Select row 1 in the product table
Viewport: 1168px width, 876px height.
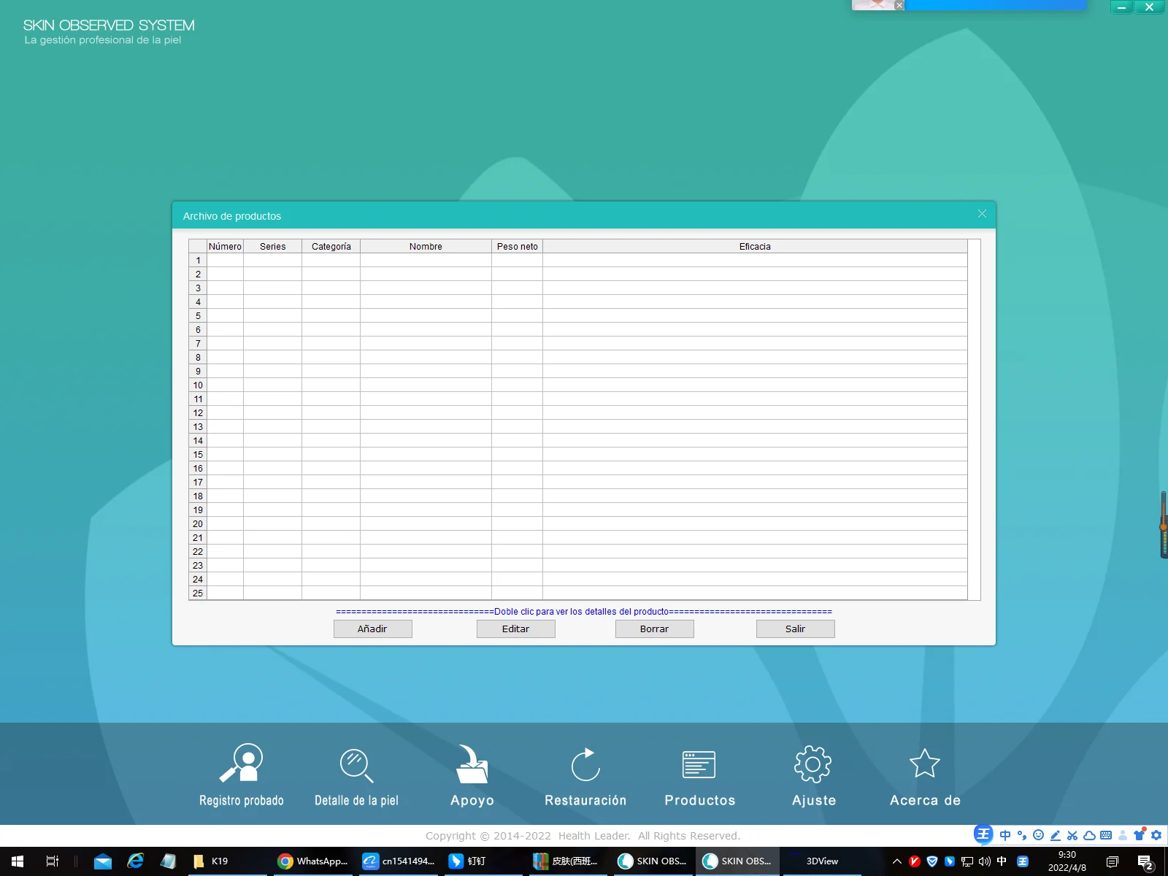pyautogui.click(x=198, y=261)
